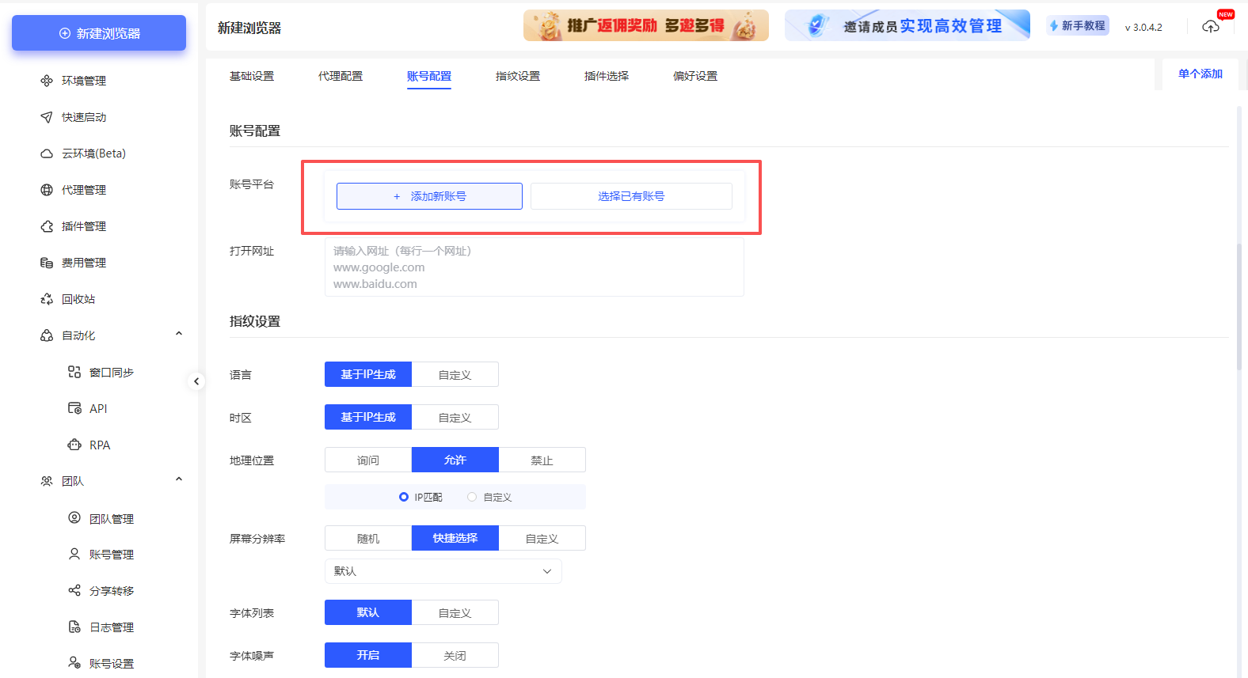Click the sidebar collapse arrow button
The image size is (1248, 678).
(196, 381)
